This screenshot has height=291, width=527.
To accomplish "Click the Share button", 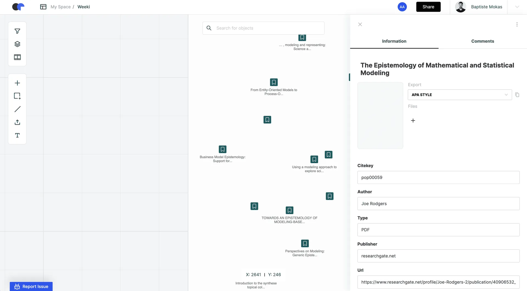I will (x=428, y=7).
